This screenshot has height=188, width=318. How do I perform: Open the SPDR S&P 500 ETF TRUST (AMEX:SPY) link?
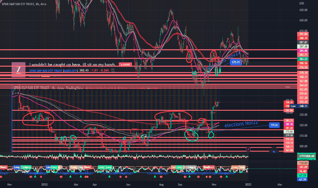(x=54, y=70)
